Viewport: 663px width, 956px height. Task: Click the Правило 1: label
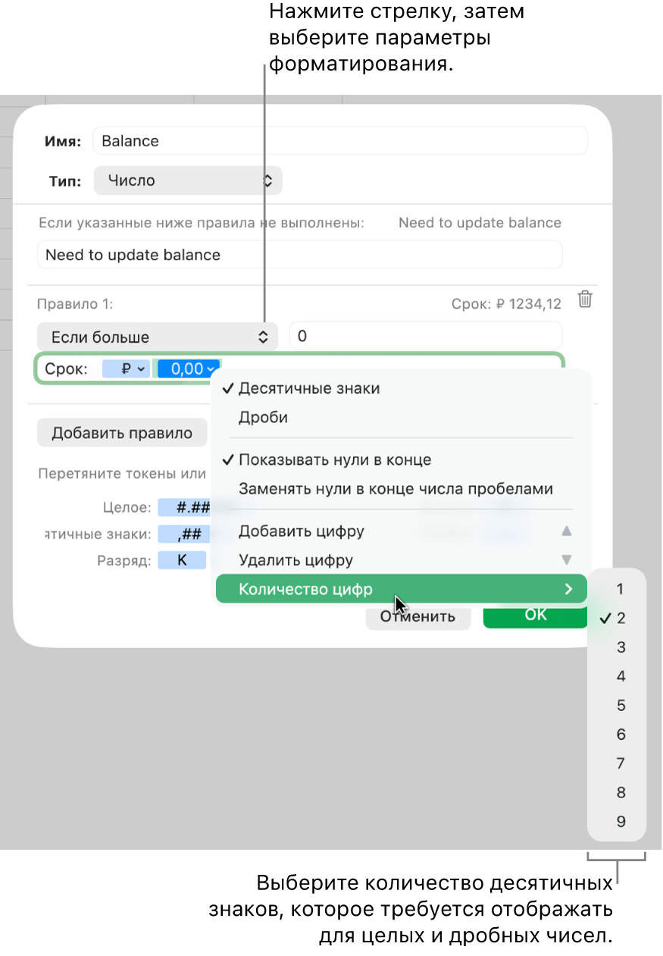[x=75, y=304]
